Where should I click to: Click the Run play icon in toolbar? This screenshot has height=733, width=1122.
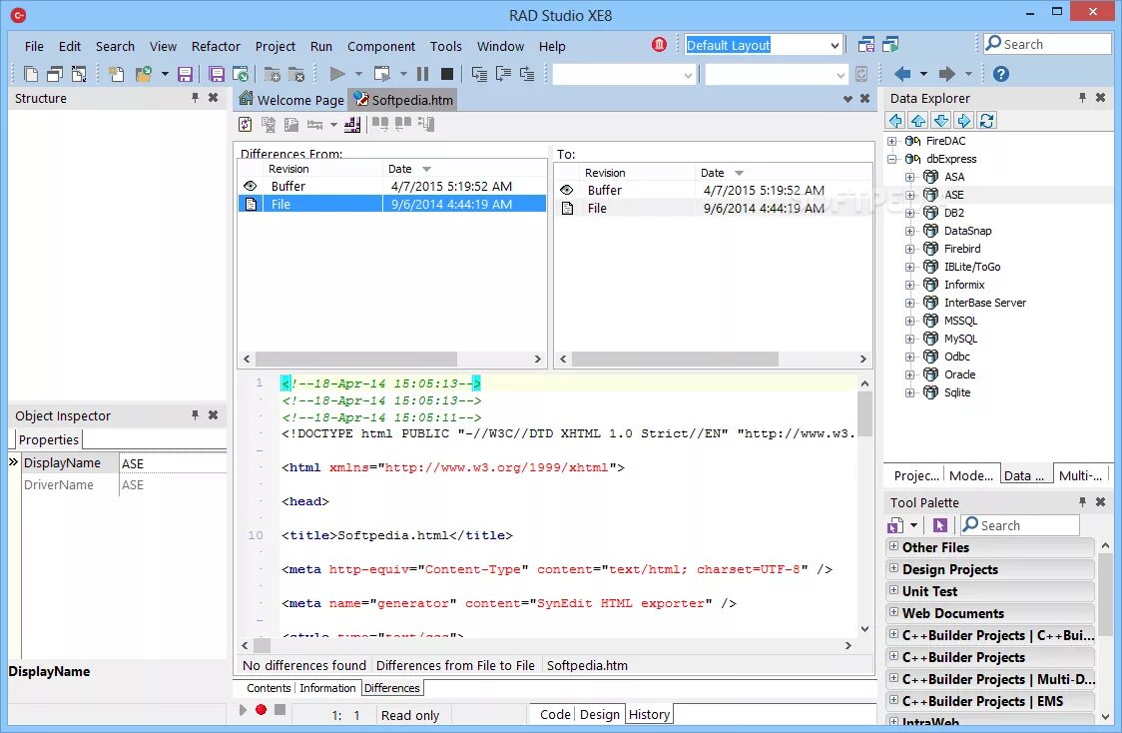pos(337,74)
